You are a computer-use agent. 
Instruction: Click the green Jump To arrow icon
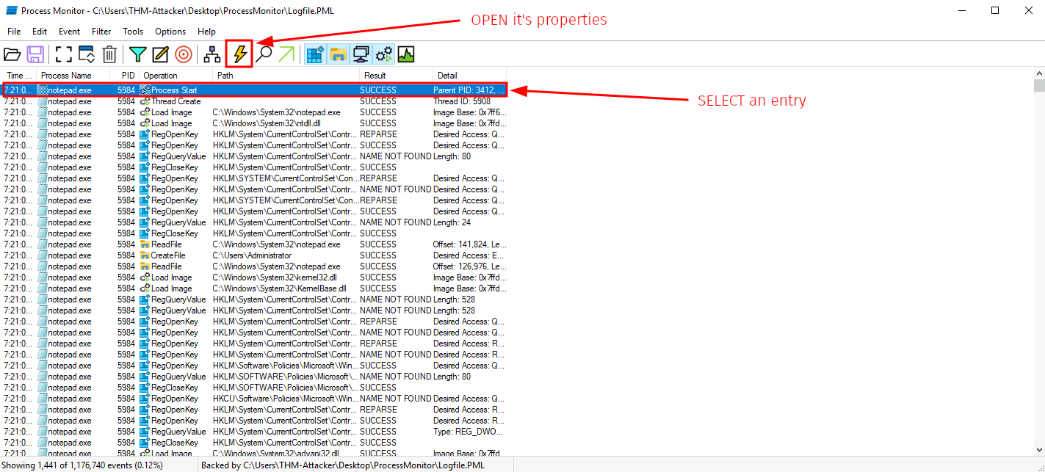(286, 54)
